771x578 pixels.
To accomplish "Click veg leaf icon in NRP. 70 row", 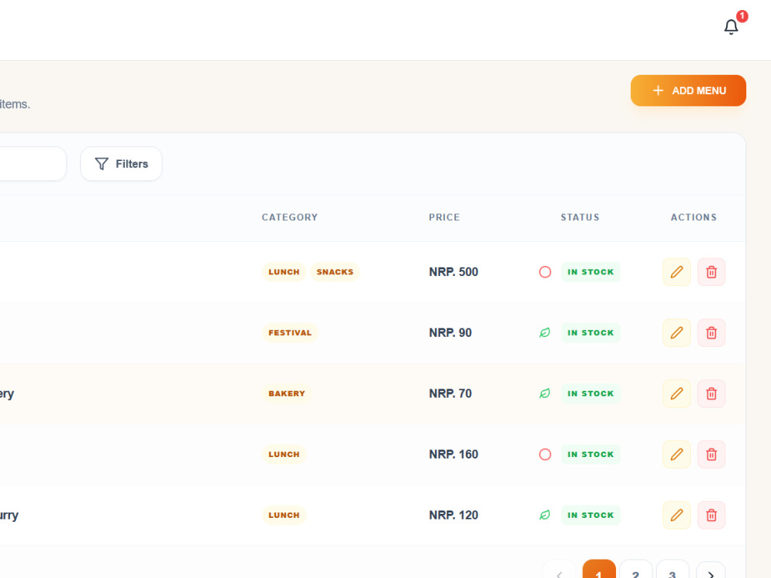I will [x=545, y=394].
